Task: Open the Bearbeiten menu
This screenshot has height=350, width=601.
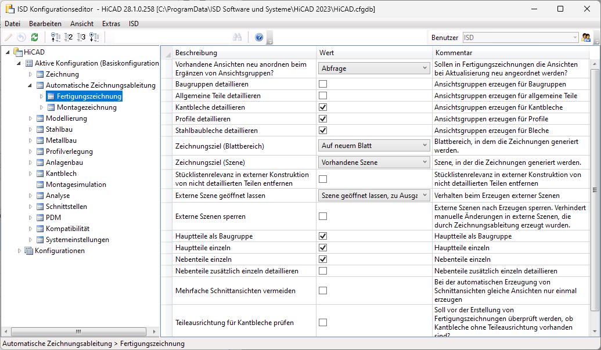Action: point(45,24)
